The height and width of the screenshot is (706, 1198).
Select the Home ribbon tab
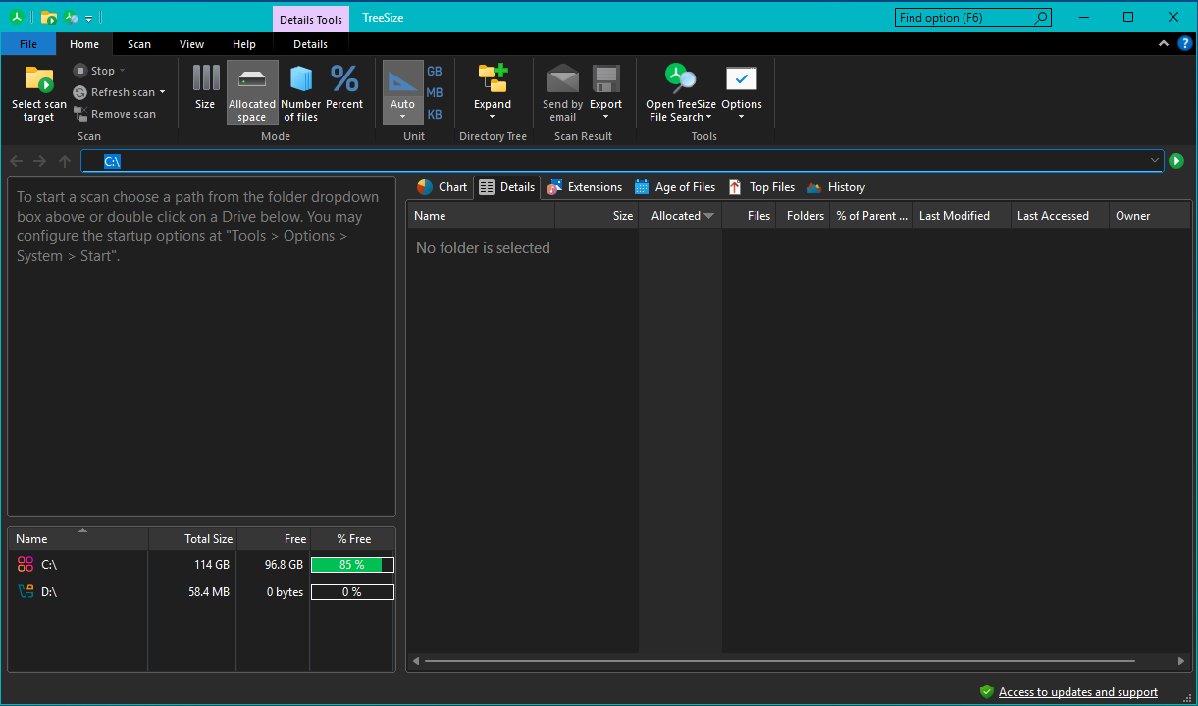click(84, 44)
